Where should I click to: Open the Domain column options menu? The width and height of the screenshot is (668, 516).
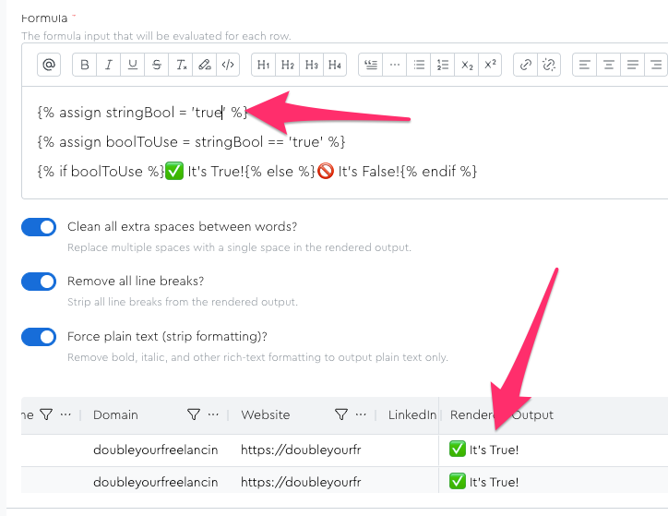(213, 415)
